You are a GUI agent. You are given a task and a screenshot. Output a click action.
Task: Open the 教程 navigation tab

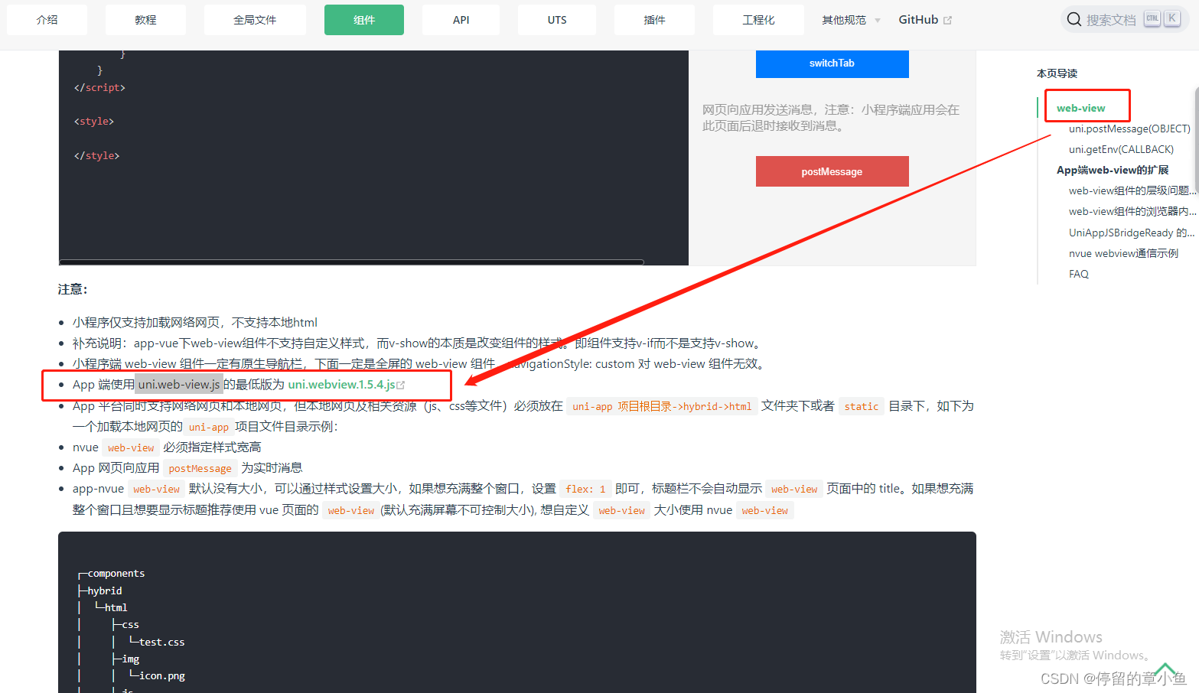pos(145,20)
